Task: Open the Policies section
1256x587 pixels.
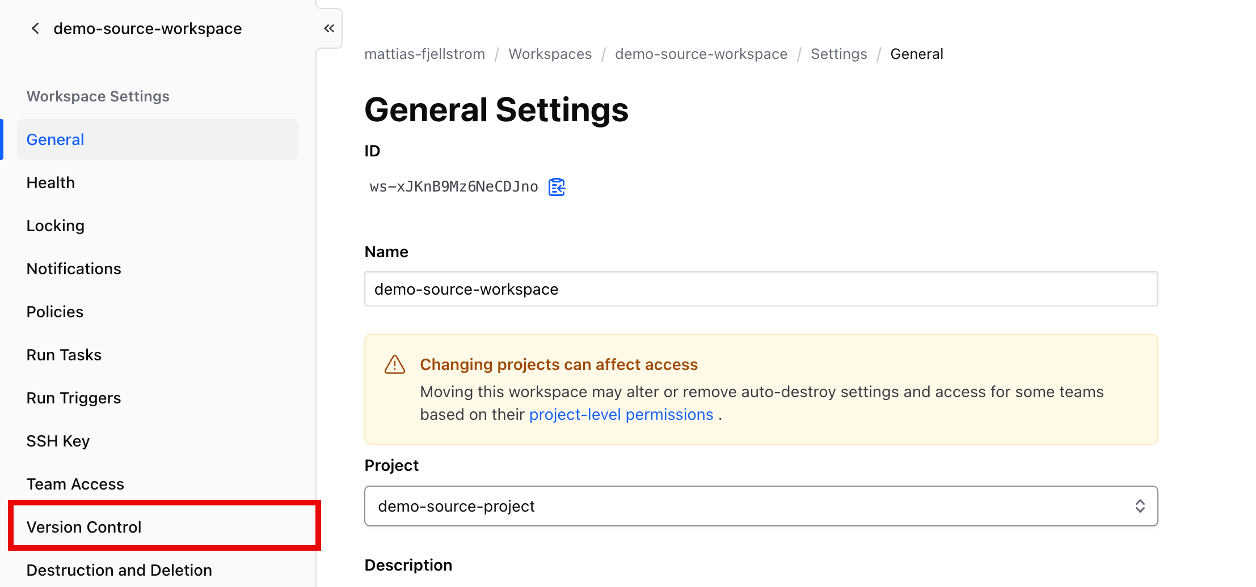Action: tap(54, 311)
